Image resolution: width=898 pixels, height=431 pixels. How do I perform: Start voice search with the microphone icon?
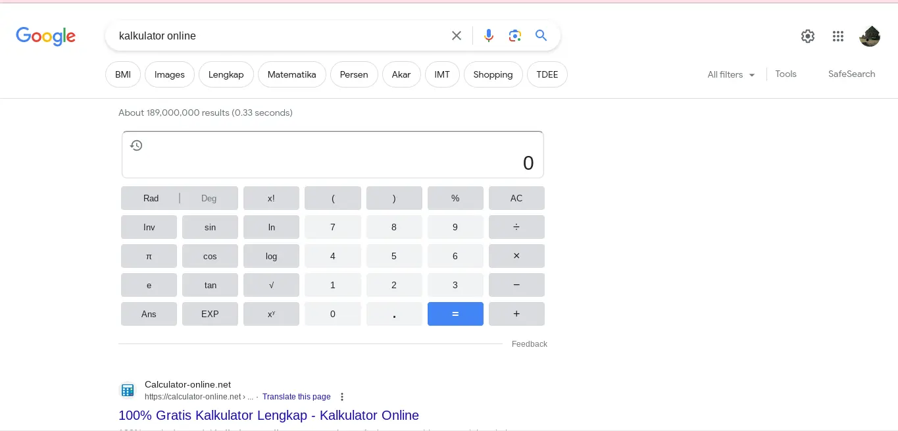(x=488, y=36)
